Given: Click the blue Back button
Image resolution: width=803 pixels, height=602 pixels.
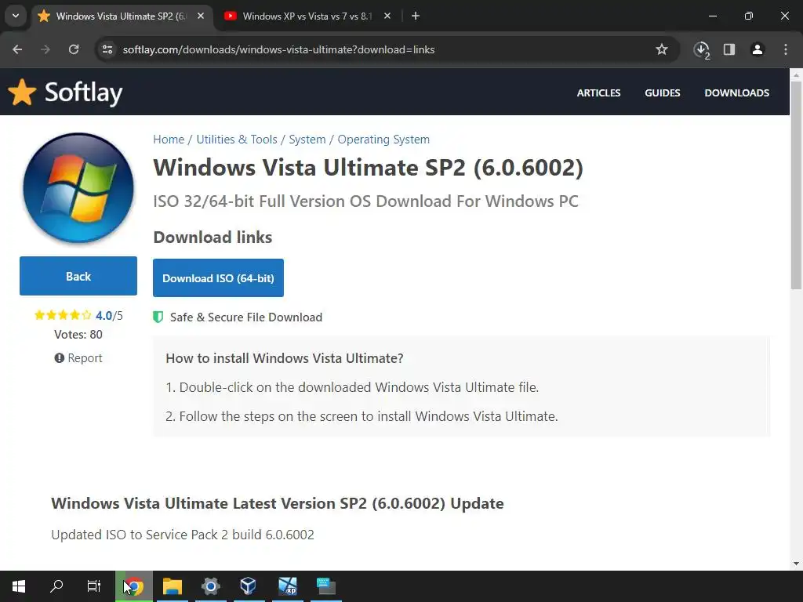Looking at the screenshot, I should click(x=78, y=276).
